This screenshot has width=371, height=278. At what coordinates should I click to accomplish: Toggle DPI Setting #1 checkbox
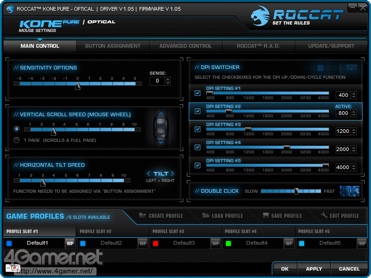(x=198, y=93)
